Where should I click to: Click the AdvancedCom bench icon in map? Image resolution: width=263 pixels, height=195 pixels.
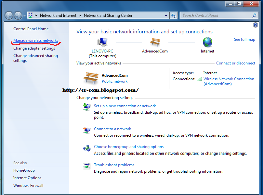[155, 42]
